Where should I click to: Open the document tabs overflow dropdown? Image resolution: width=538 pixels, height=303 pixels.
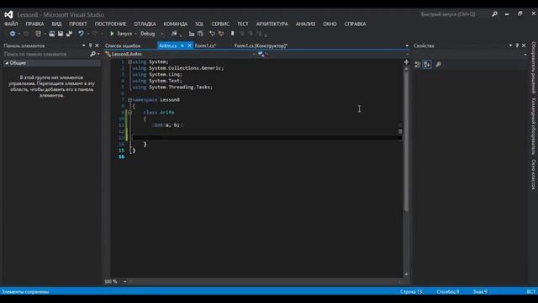coord(407,45)
